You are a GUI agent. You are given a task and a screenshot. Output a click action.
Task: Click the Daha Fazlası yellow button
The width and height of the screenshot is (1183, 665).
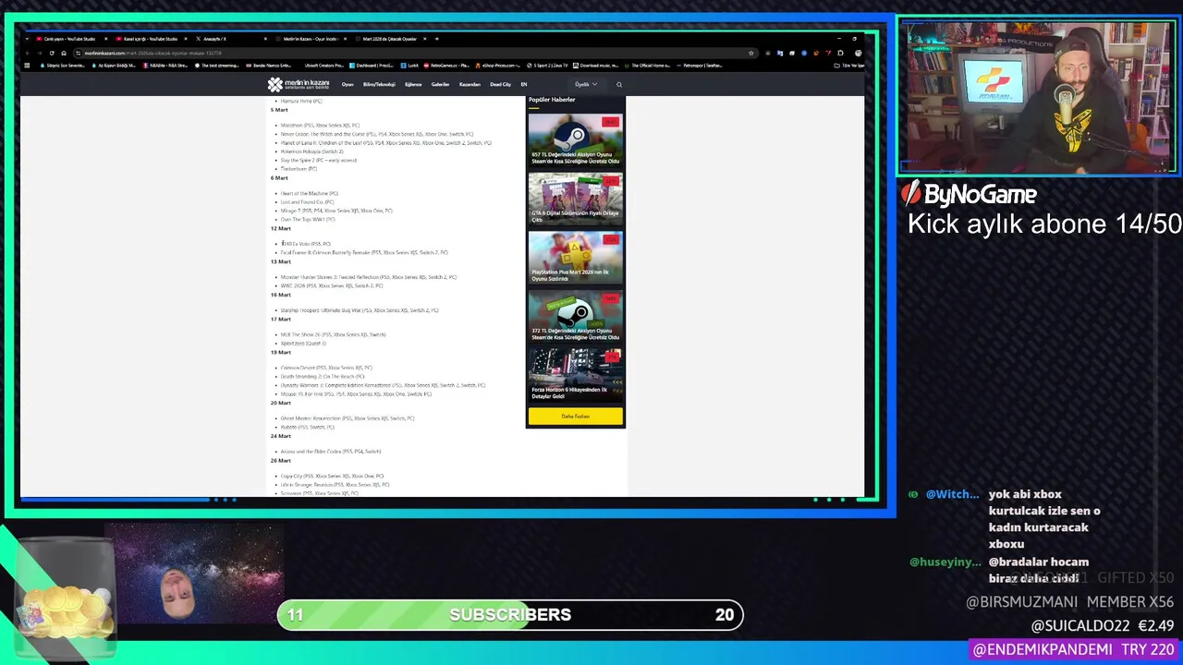pos(575,416)
